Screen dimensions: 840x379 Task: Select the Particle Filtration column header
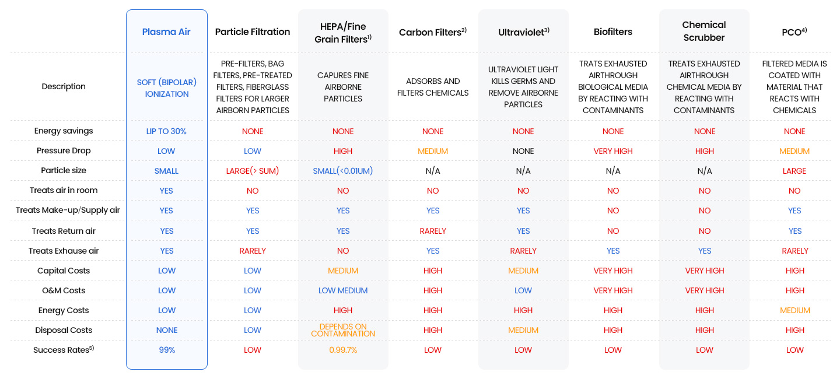(x=252, y=32)
